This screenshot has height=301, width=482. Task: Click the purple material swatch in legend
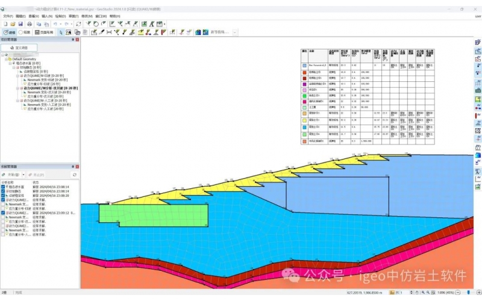[x=304, y=84]
